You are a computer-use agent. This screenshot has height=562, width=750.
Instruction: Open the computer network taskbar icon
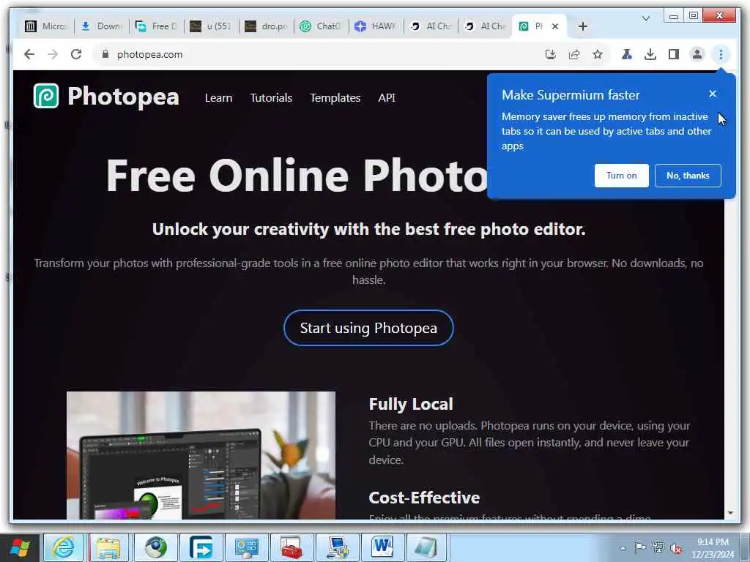click(337, 547)
